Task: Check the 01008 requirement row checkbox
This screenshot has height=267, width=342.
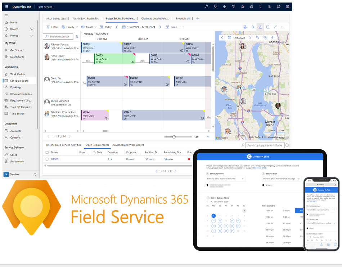Action: pyautogui.click(x=47, y=159)
